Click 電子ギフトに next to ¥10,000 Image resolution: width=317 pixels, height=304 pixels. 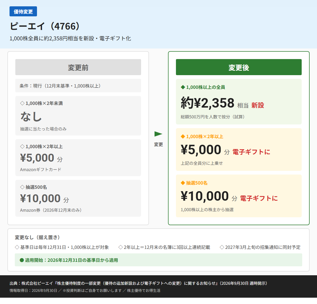tap(259, 199)
